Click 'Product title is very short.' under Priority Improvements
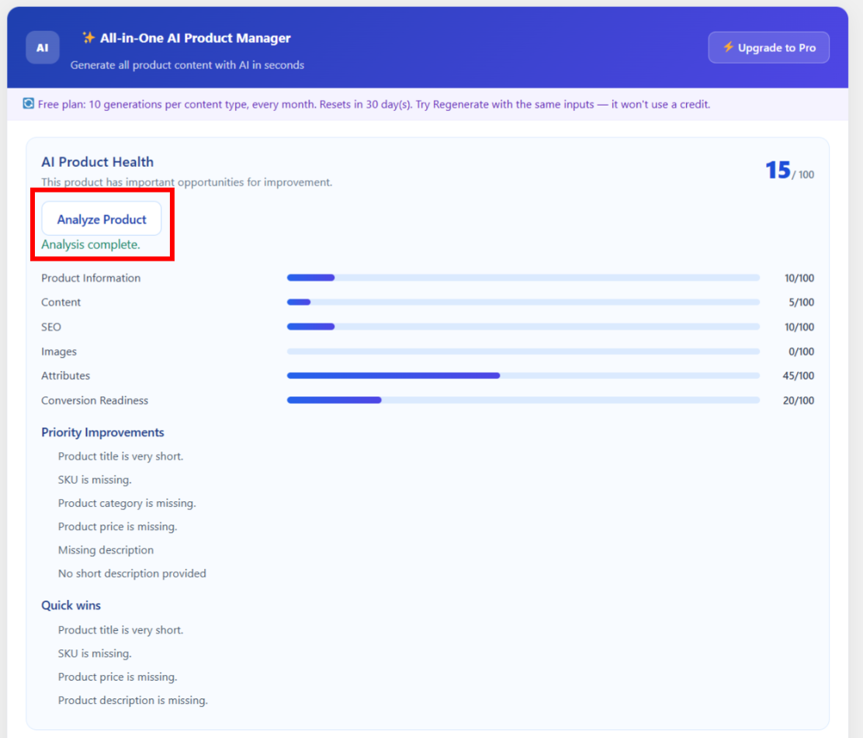 120,456
